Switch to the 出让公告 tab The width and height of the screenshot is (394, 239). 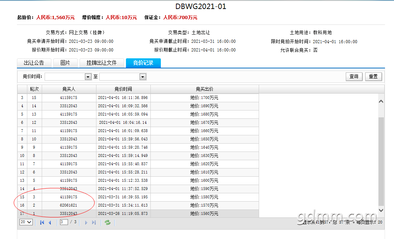point(34,63)
